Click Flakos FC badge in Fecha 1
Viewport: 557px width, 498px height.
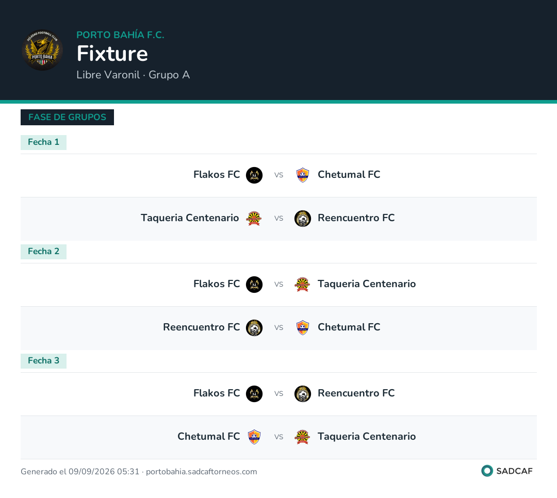point(254,175)
